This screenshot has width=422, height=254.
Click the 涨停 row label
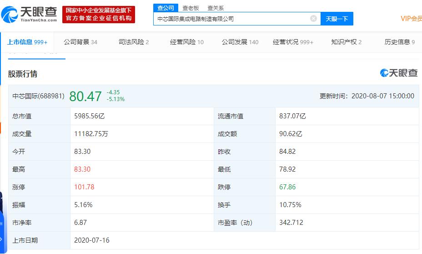(x=19, y=187)
